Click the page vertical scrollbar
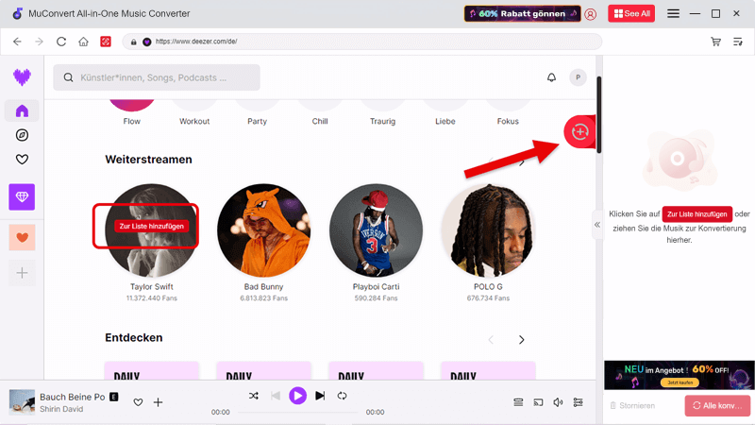Screen dimensions: 755x425 pos(599,114)
